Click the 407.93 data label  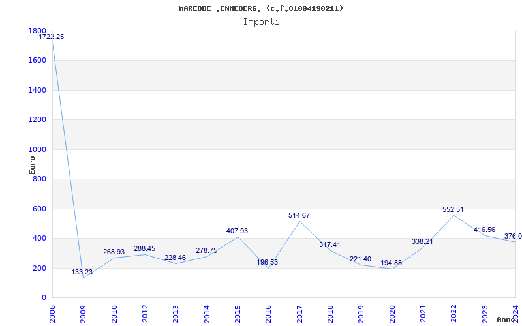coord(237,231)
